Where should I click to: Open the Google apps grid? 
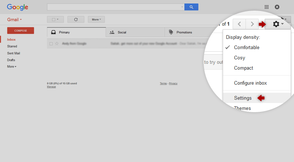click(x=266, y=7)
